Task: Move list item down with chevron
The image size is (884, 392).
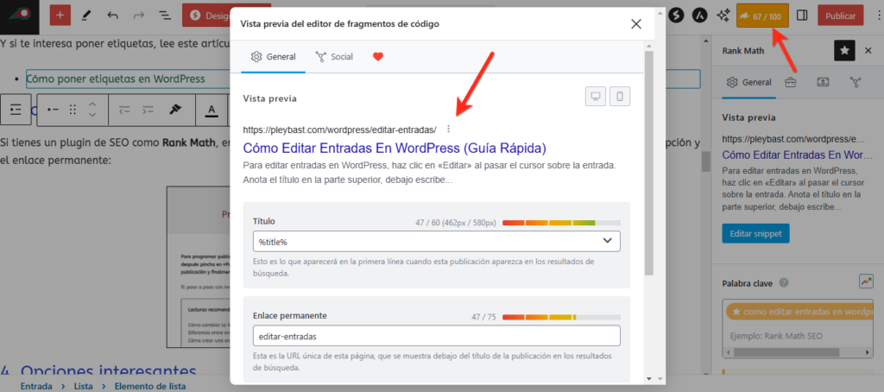Action: click(93, 116)
